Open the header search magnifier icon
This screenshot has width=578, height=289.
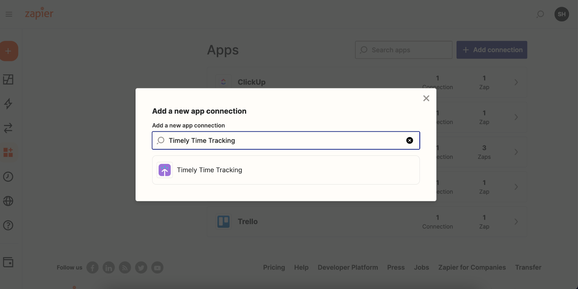tap(540, 14)
